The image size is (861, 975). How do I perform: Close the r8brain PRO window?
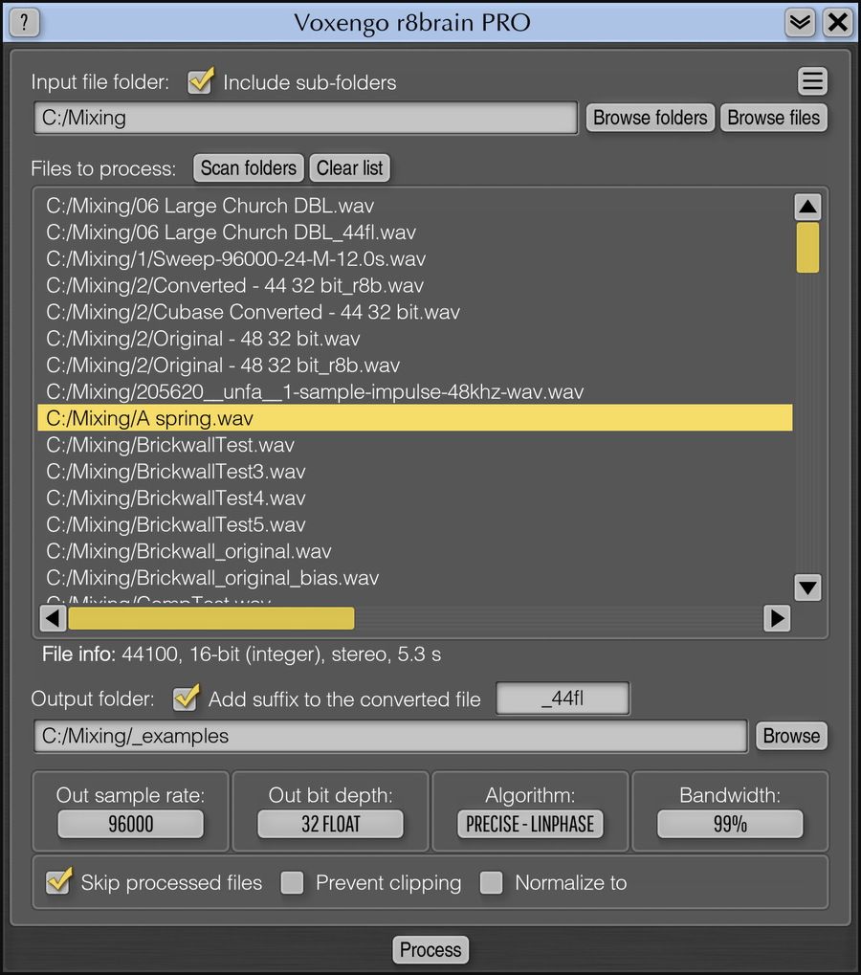pos(837,22)
